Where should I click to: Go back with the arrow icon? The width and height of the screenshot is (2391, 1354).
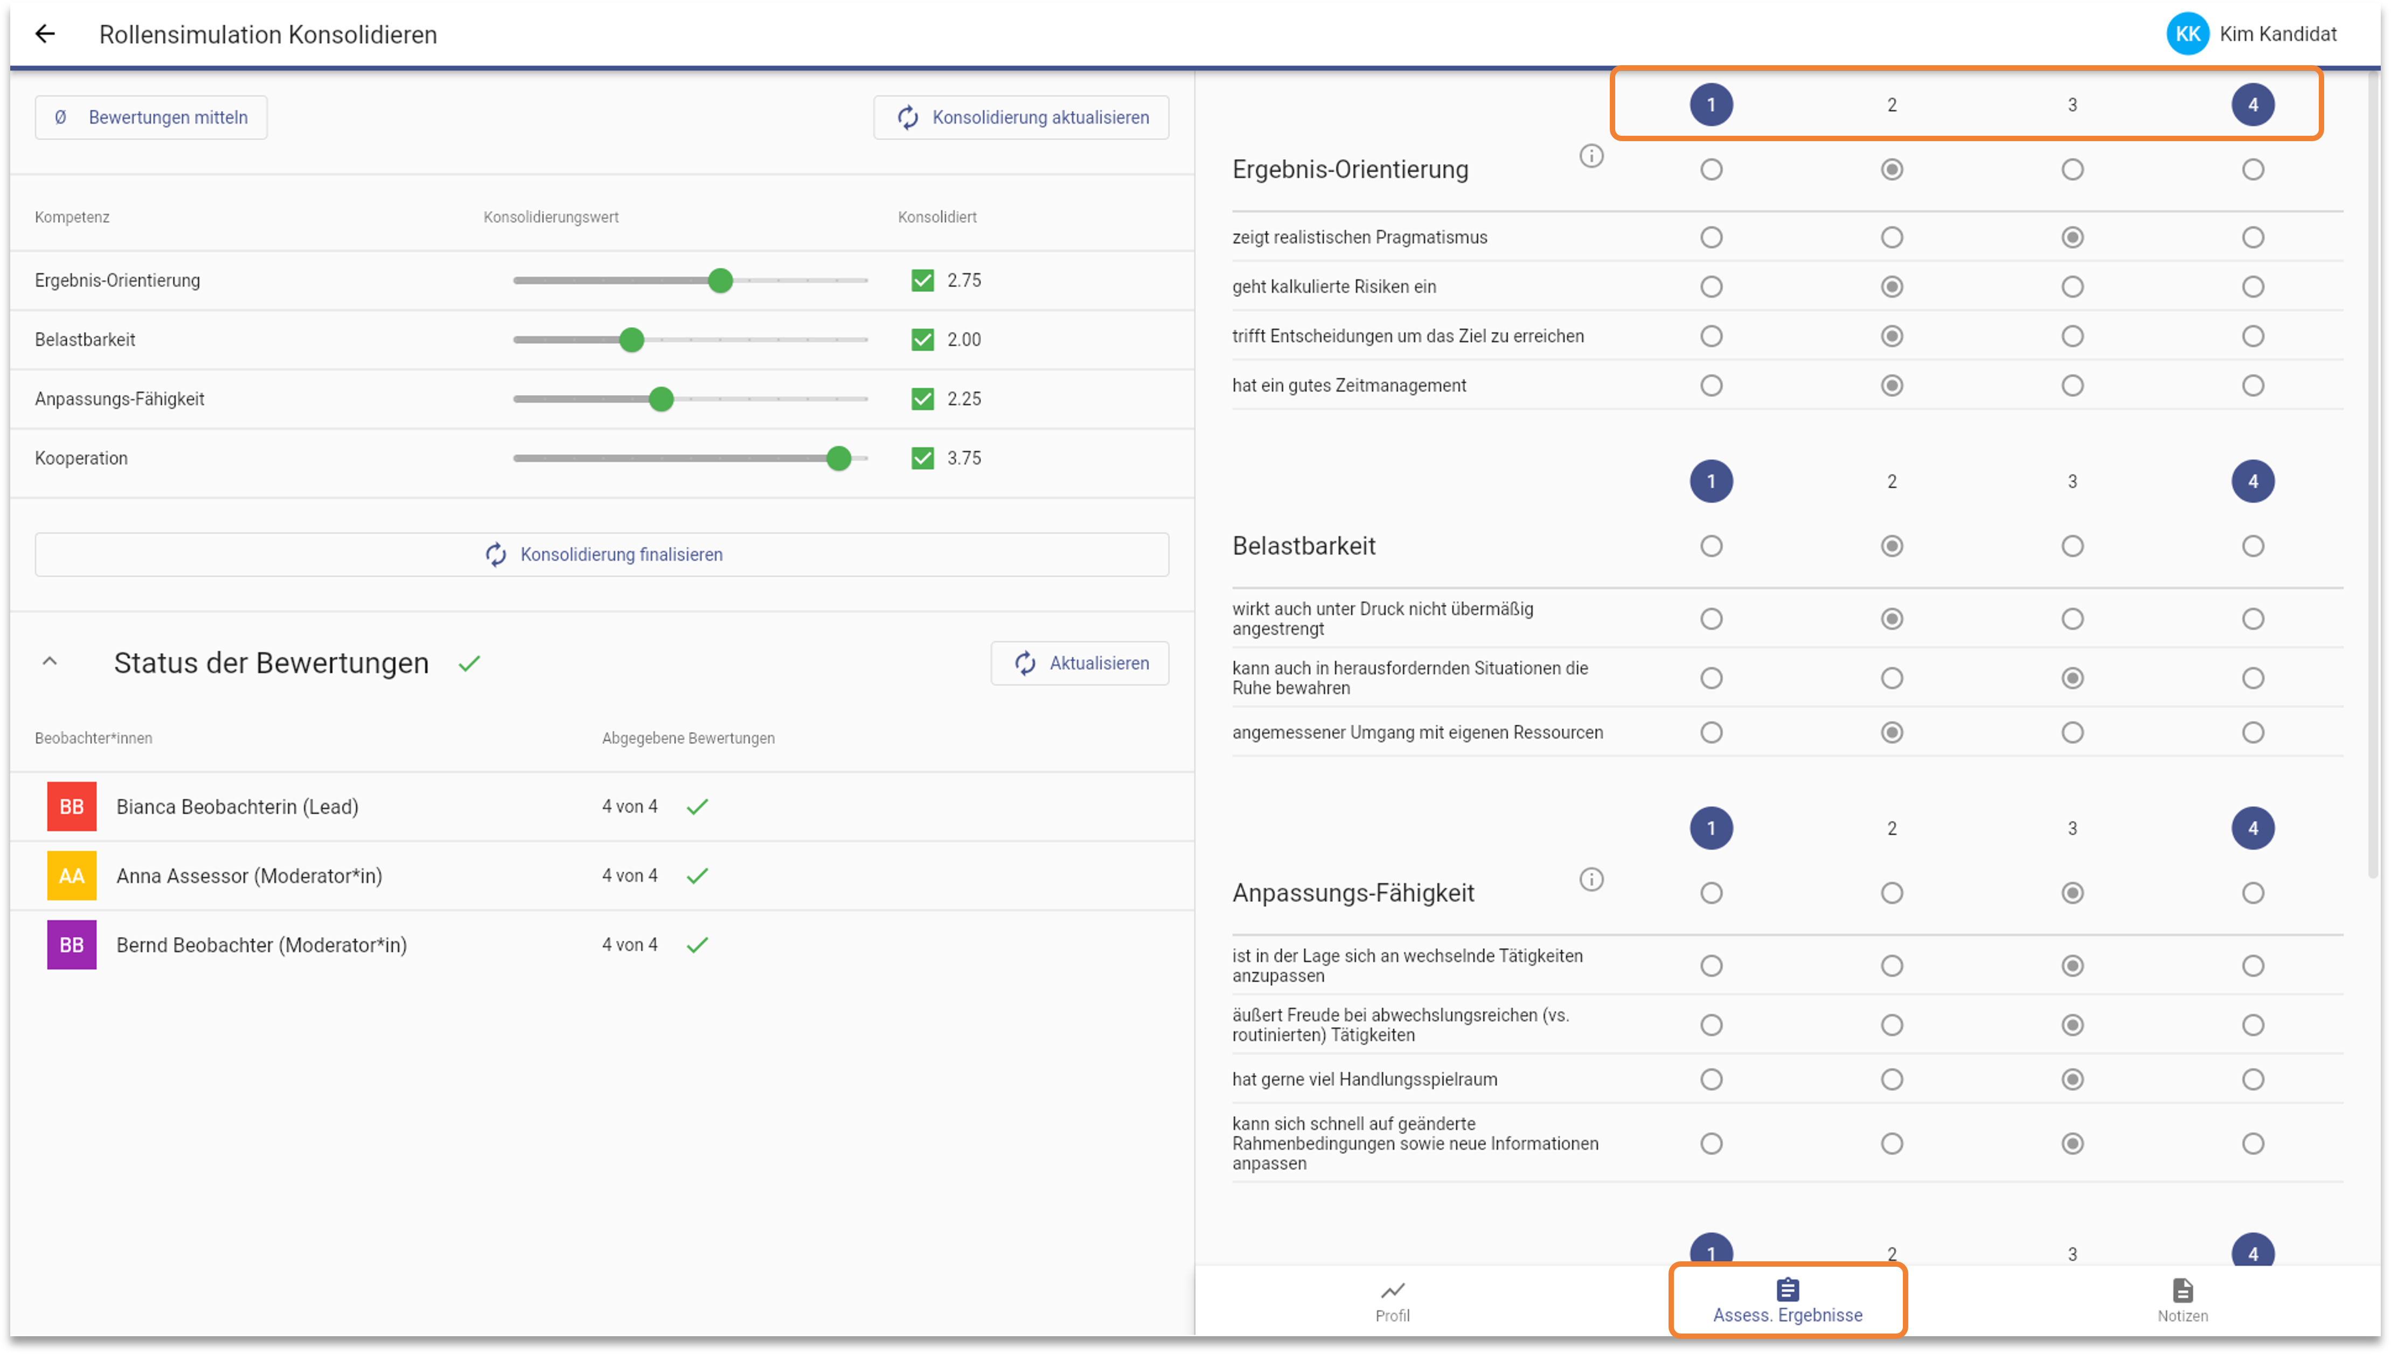tap(45, 34)
